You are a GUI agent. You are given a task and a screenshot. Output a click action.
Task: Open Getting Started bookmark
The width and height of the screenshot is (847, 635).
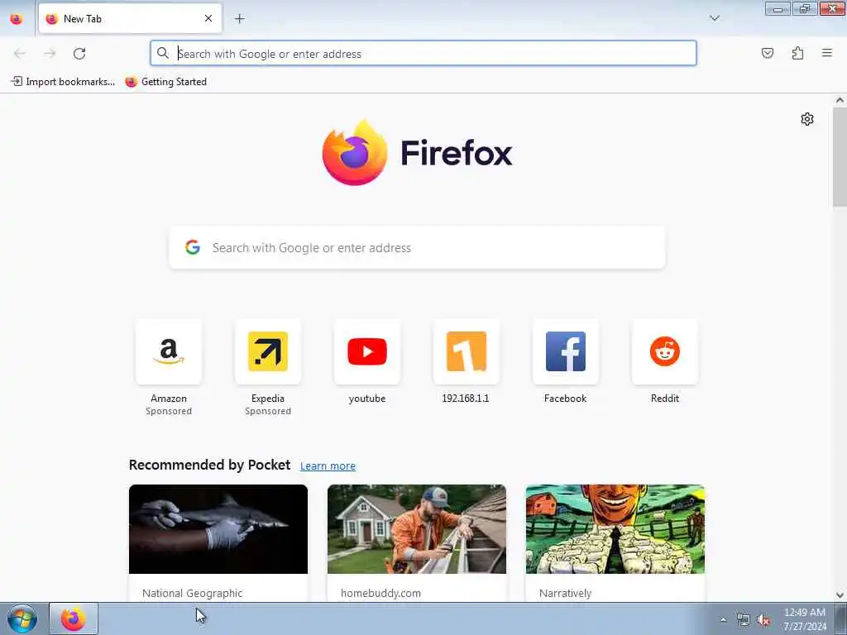click(165, 82)
